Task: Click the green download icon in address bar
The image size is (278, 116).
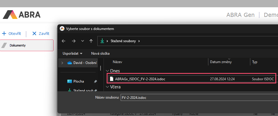Action: (x=102, y=41)
